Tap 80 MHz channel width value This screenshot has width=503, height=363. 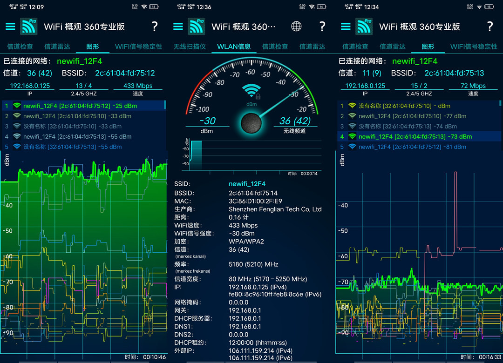point(268,279)
